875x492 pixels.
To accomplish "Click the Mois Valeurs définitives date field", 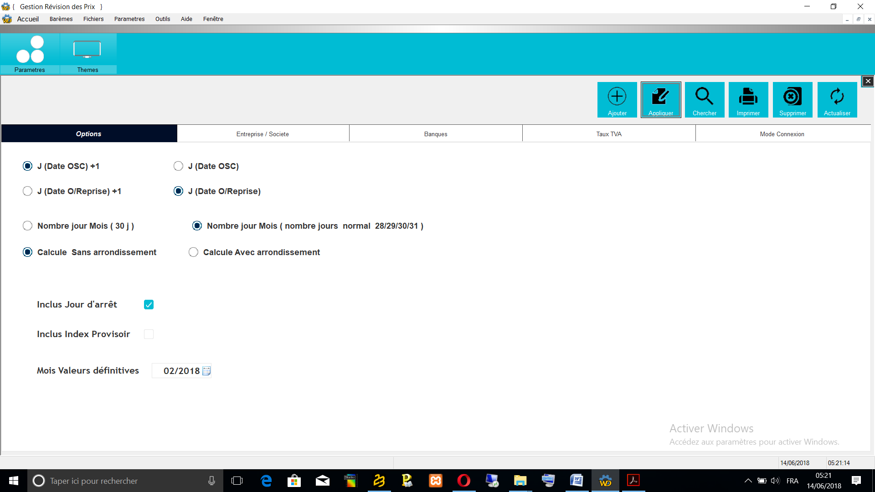I will [x=181, y=371].
